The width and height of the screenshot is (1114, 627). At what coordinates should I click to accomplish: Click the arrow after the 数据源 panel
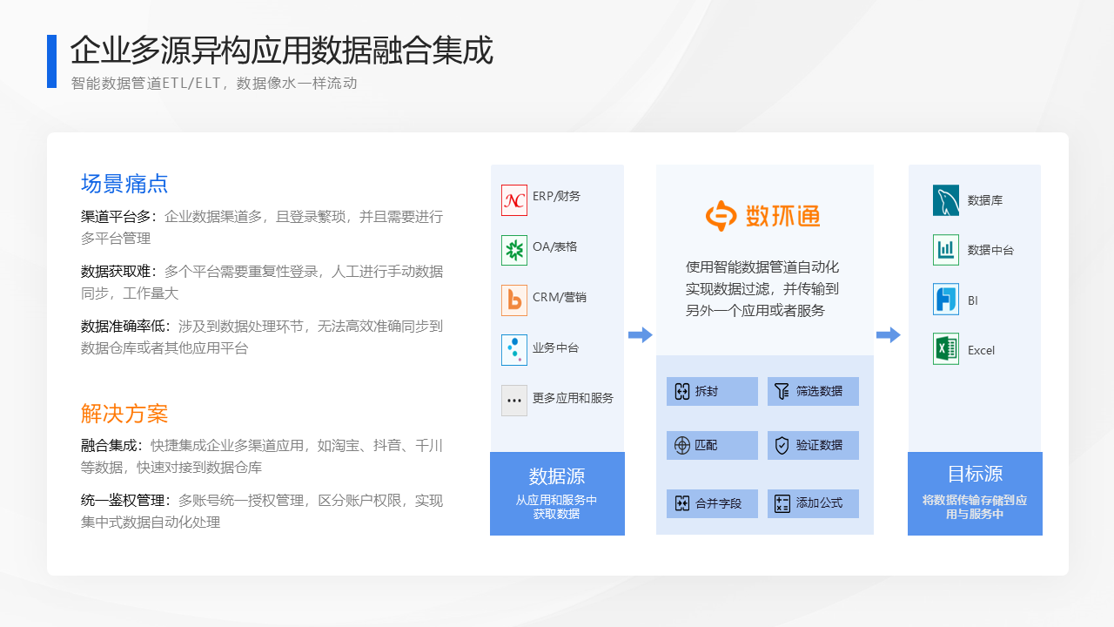coord(641,335)
